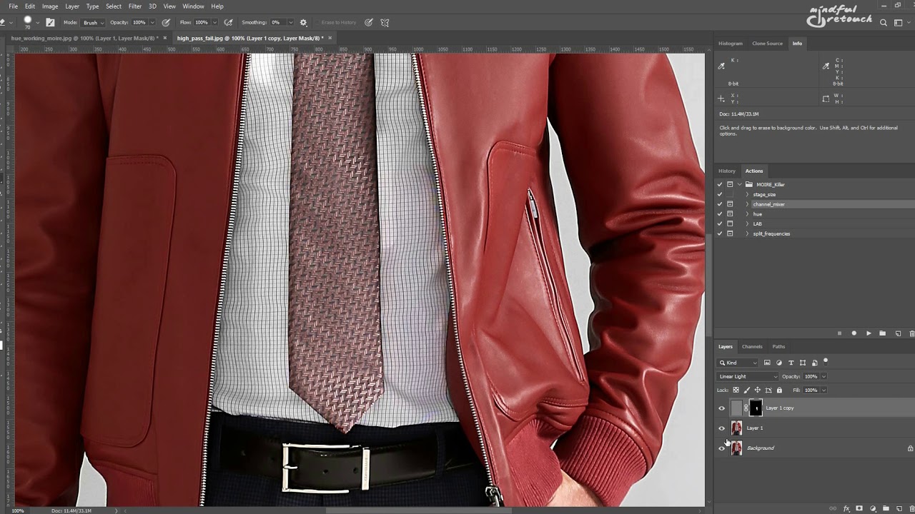Toggle pressure for size icon
Image resolution: width=915 pixels, height=514 pixels.
point(368,22)
